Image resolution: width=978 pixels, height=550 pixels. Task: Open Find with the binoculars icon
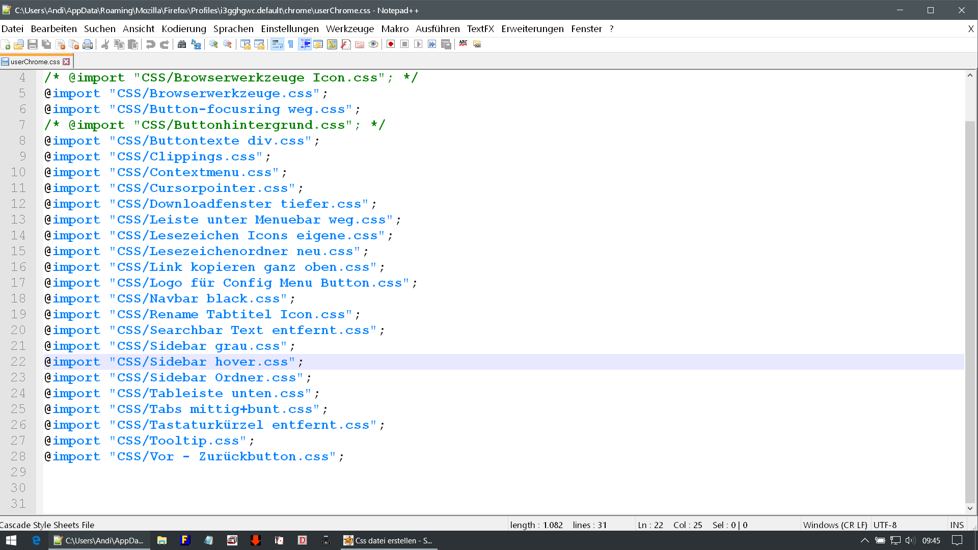pos(182,45)
